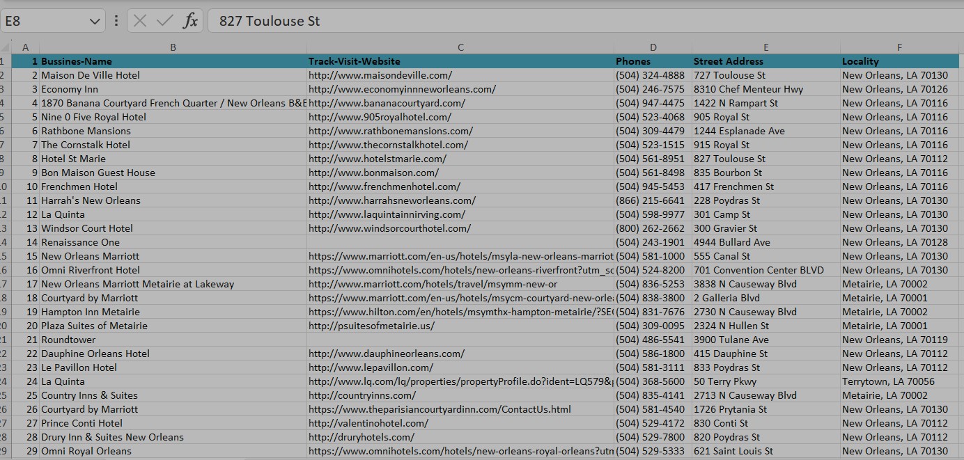Click the http://druryhotels.com/ cell

point(460,437)
